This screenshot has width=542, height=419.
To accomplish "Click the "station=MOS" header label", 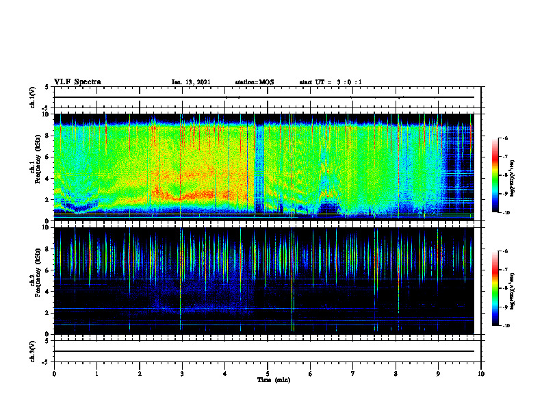I will (255, 82).
